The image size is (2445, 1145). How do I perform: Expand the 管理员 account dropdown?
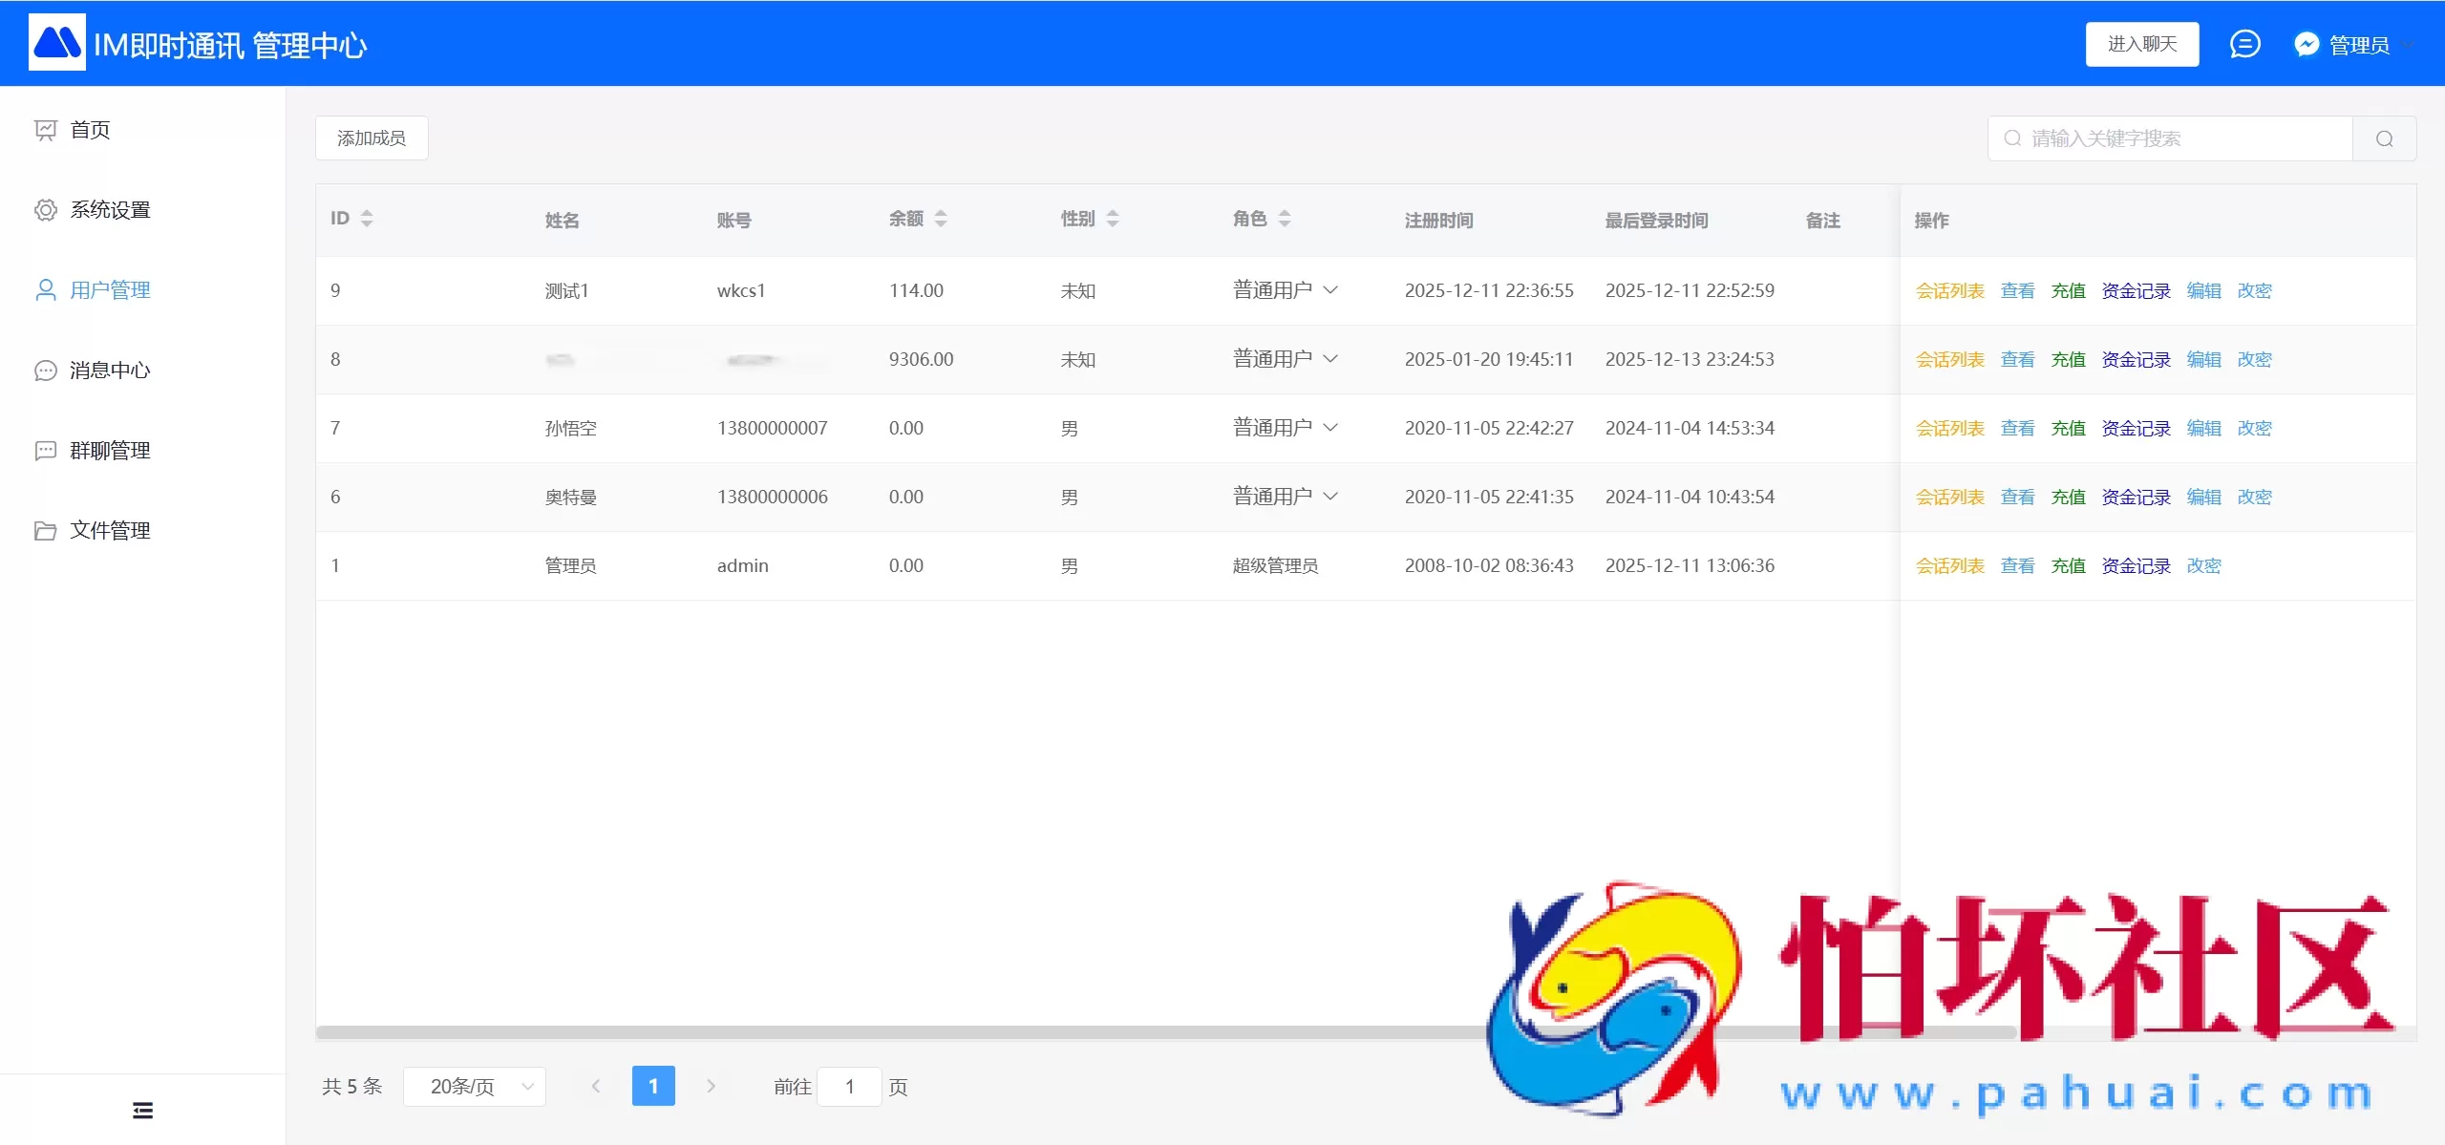point(2359,43)
